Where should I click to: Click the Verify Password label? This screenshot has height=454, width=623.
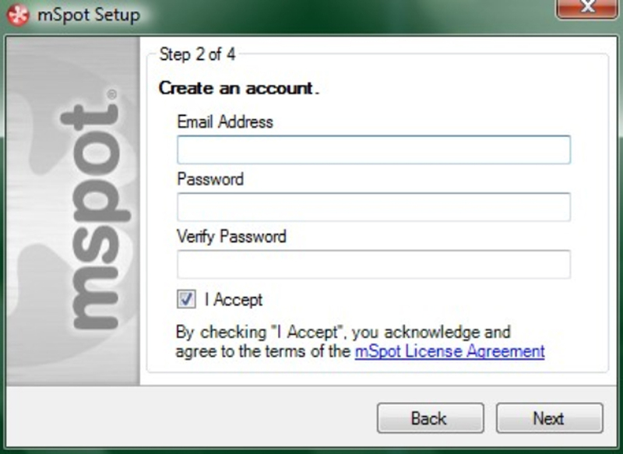coord(231,237)
